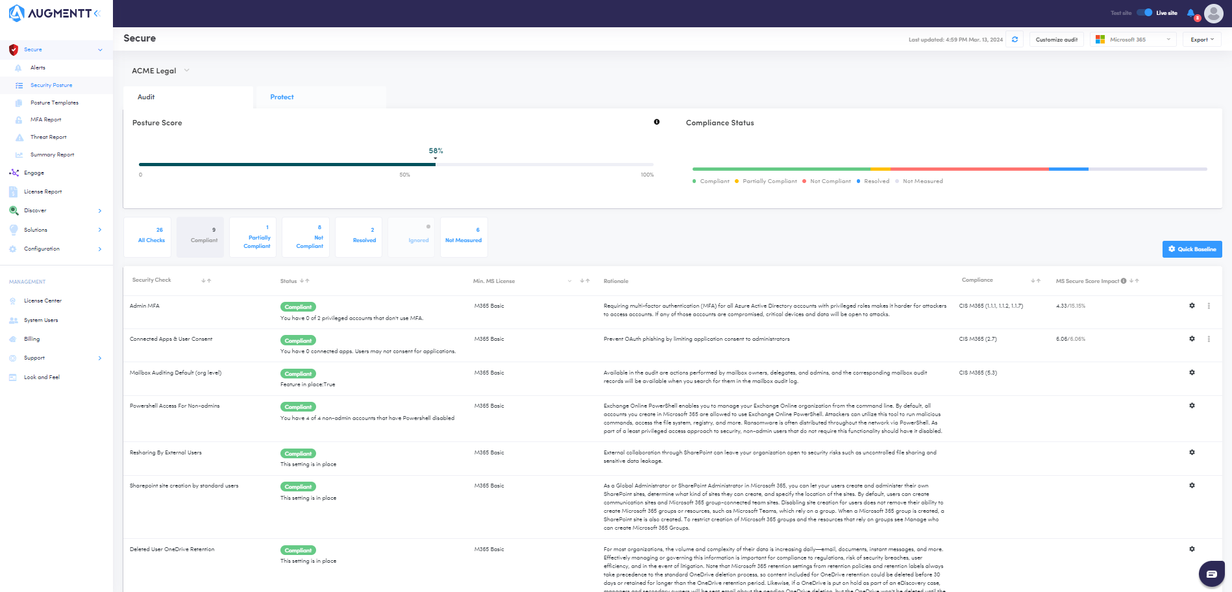Expand the Export dropdown
This screenshot has height=592, width=1232.
[x=1201, y=40]
